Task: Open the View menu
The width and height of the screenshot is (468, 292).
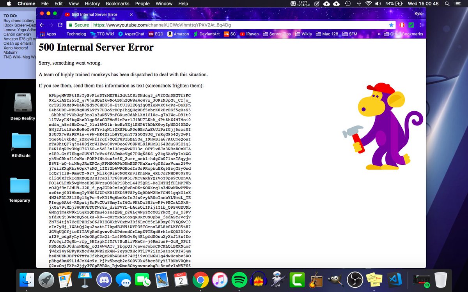Action: click(x=73, y=4)
